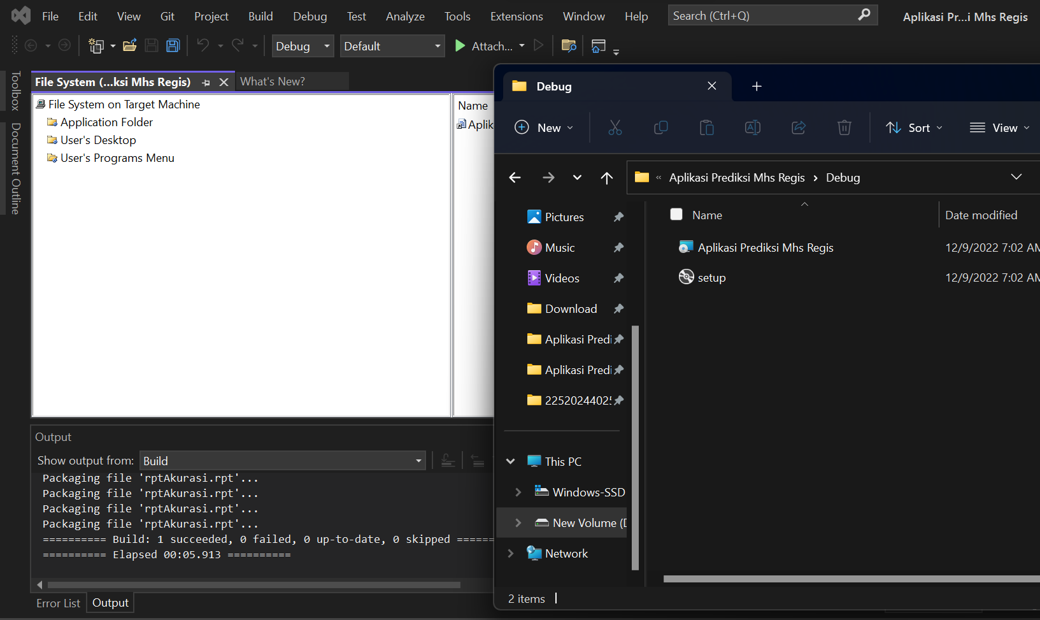
Task: Go up one folder with the up arrow
Action: click(607, 178)
